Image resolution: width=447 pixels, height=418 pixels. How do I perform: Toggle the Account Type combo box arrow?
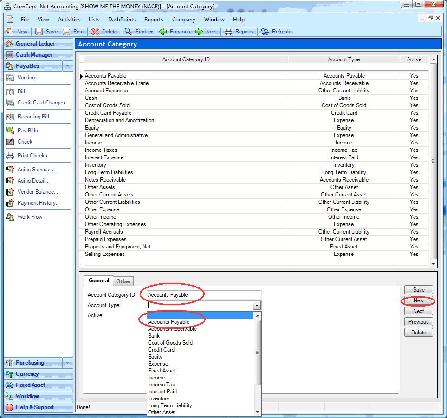pos(256,305)
